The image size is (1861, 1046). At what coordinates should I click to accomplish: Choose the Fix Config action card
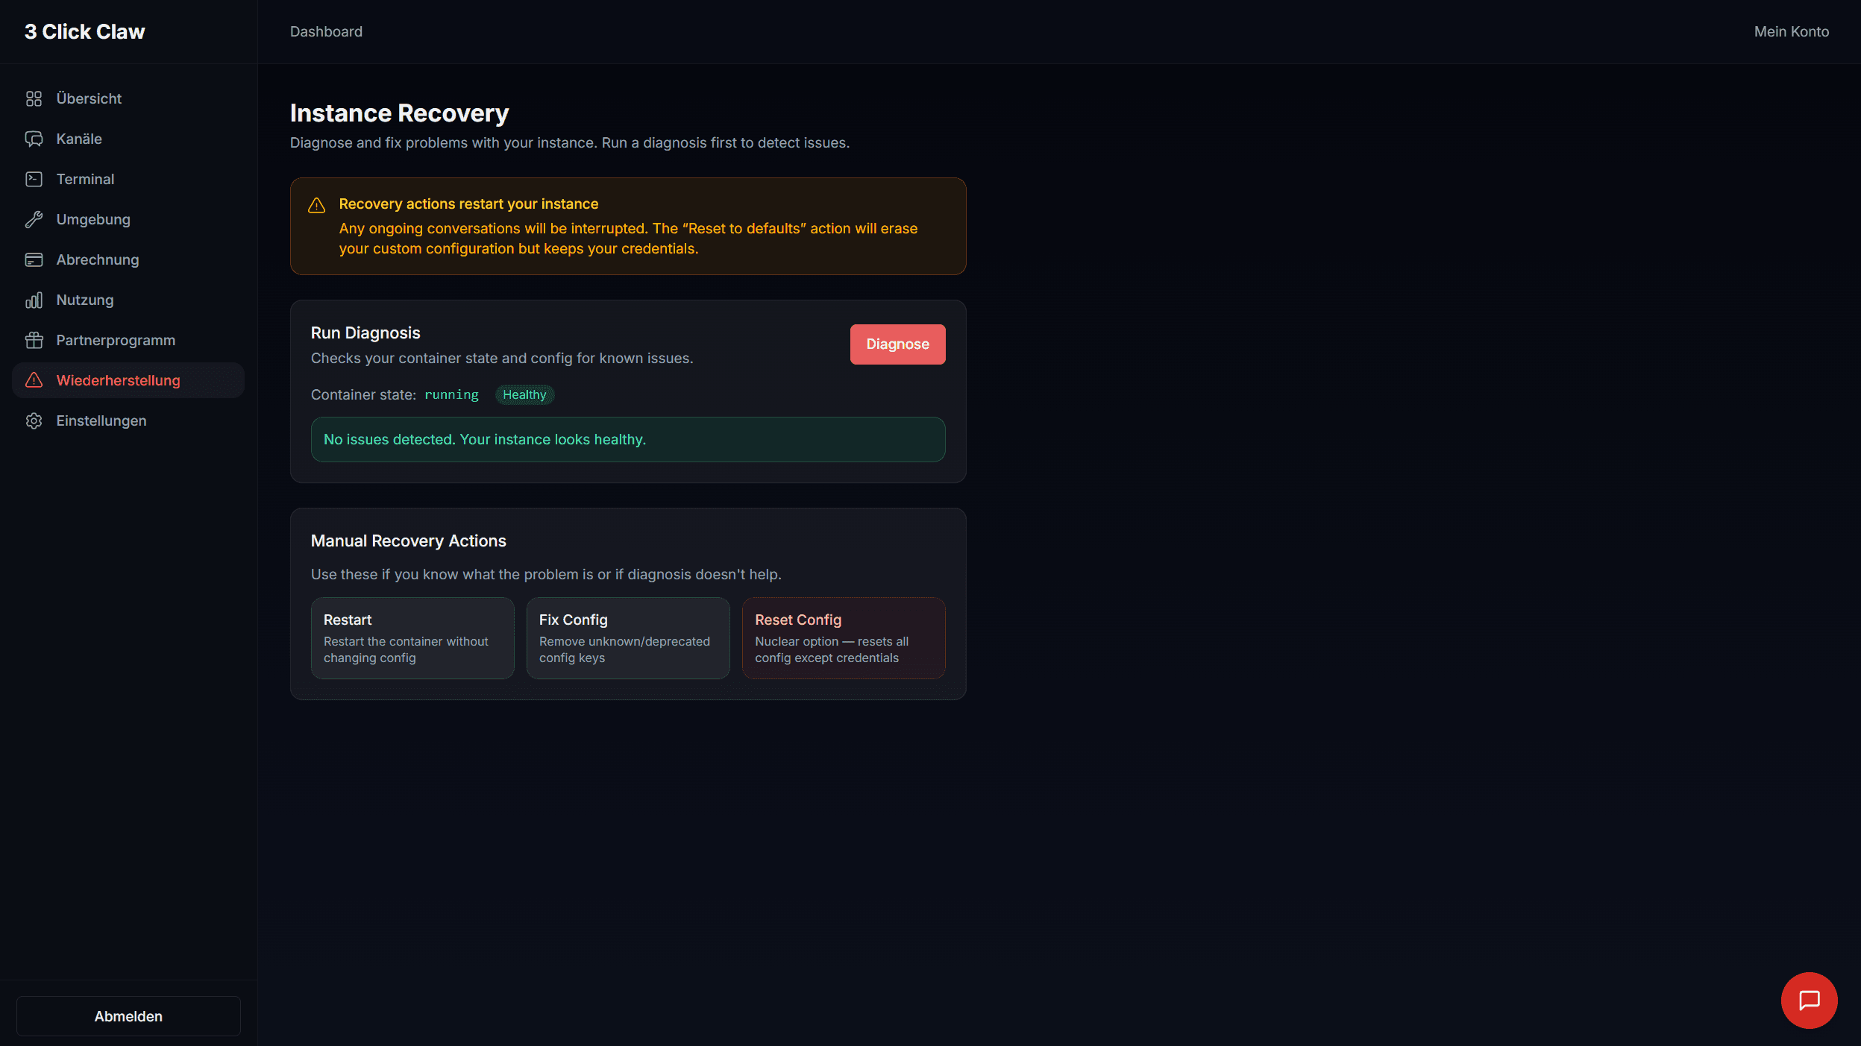pyautogui.click(x=627, y=637)
